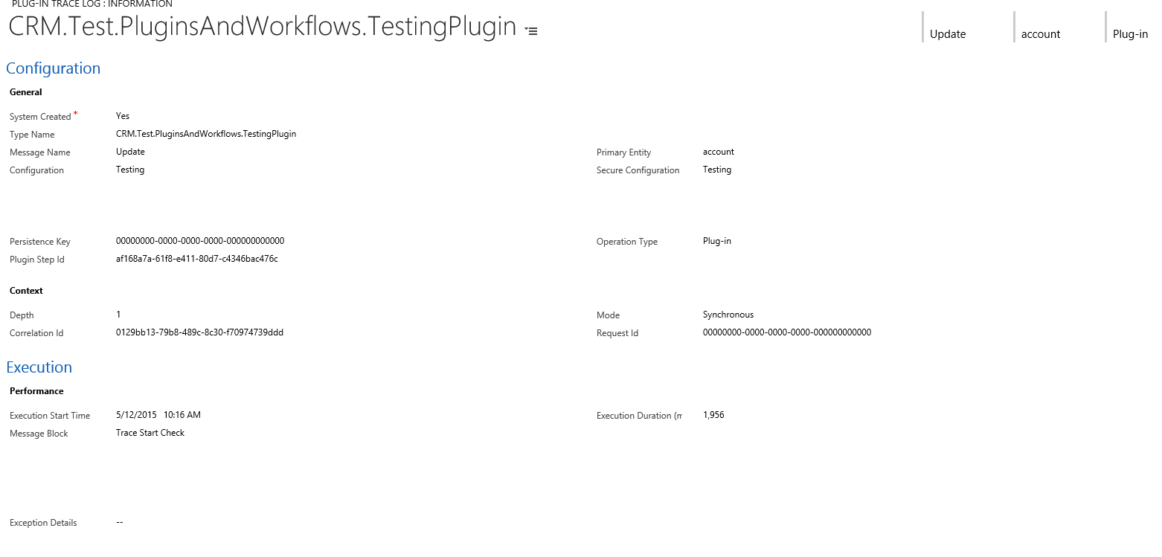Select the Plug-in operation type in header
The height and width of the screenshot is (557, 1162).
pyautogui.click(x=1129, y=34)
